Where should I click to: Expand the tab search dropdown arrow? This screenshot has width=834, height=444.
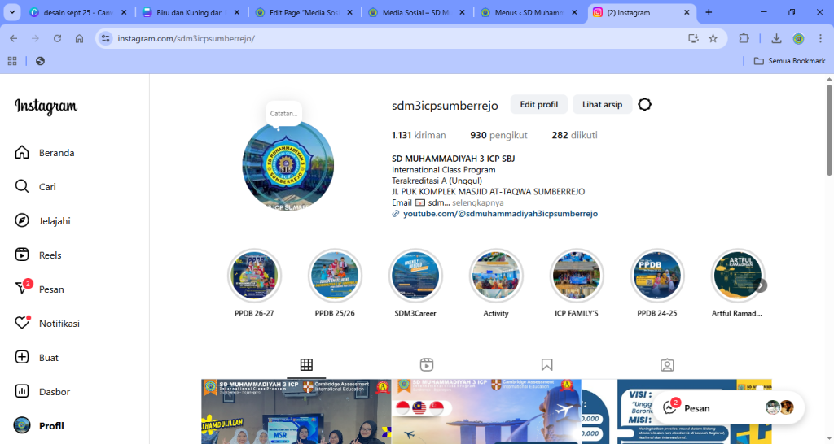pos(11,12)
